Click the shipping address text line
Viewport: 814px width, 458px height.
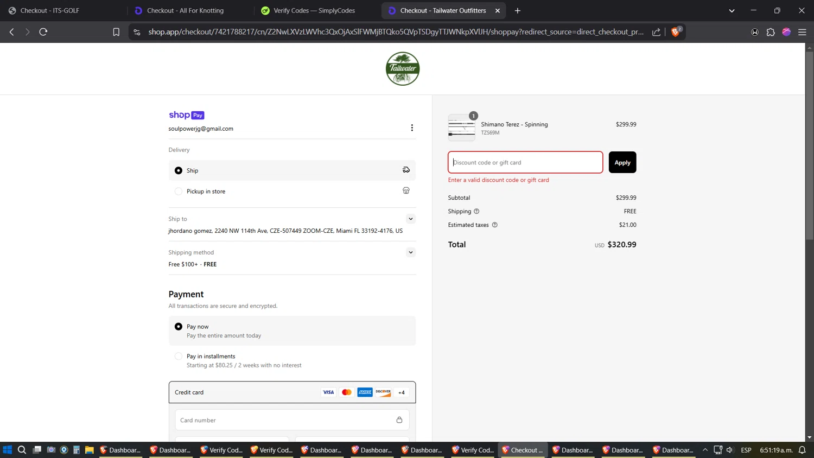tap(285, 231)
